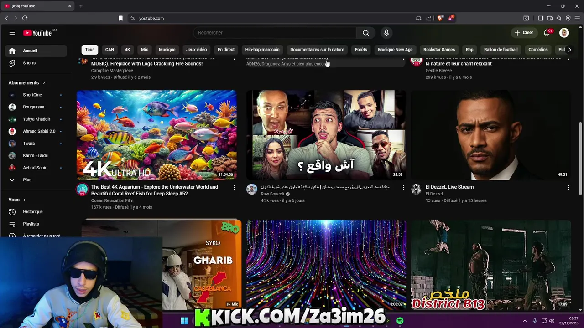The image size is (584, 328).
Task: Click the search magnifier button
Action: [x=366, y=33]
